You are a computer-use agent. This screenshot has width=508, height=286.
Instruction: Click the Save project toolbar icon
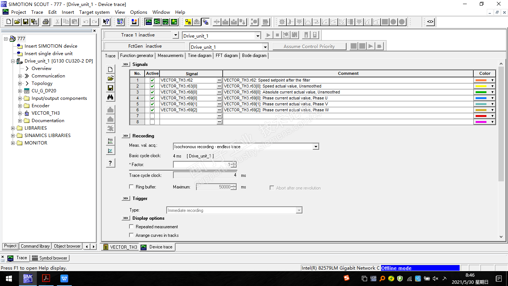(26, 22)
